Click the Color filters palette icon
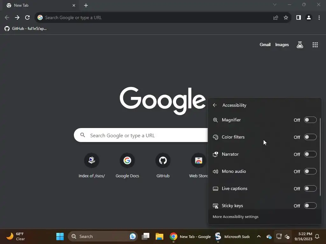 [216, 137]
